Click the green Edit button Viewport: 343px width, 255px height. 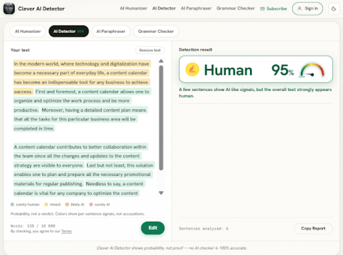click(x=153, y=228)
